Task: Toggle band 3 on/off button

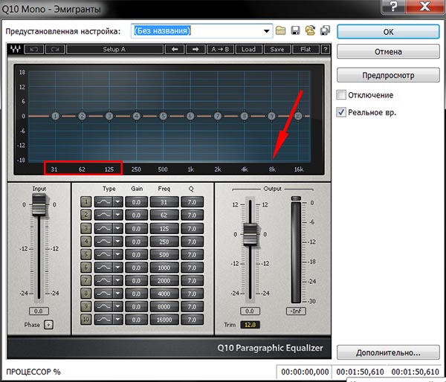Action: coord(86,228)
